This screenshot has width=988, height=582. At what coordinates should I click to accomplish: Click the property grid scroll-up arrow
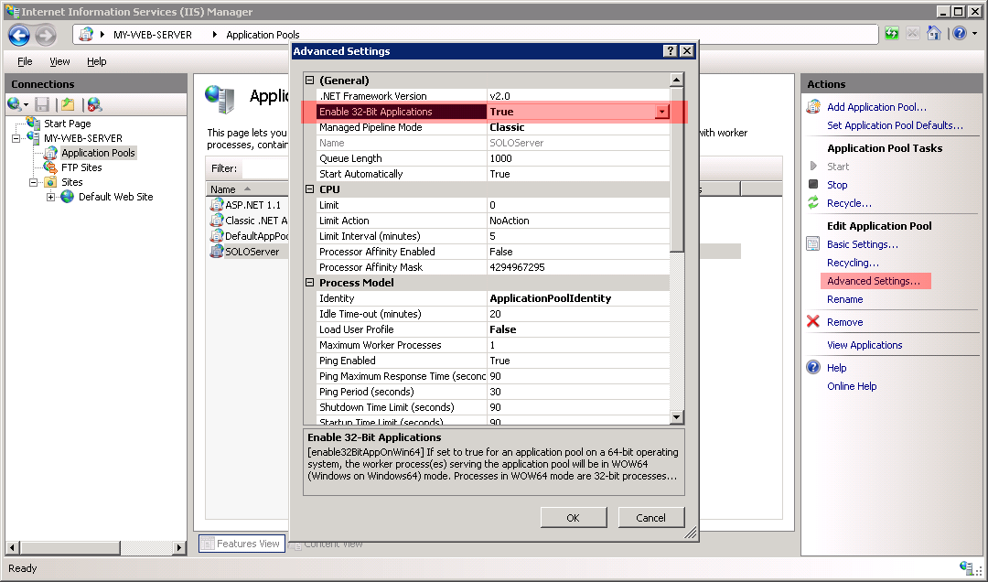pos(676,80)
